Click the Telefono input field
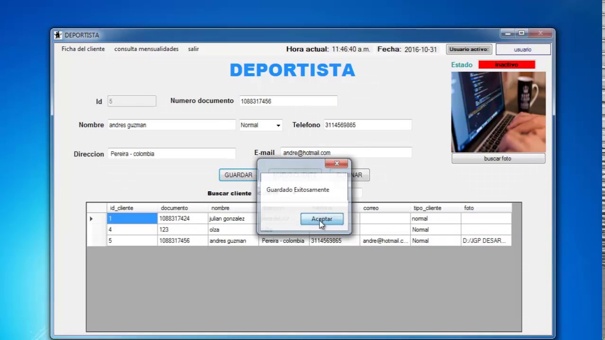Viewport: 605px width, 340px height. (367, 125)
